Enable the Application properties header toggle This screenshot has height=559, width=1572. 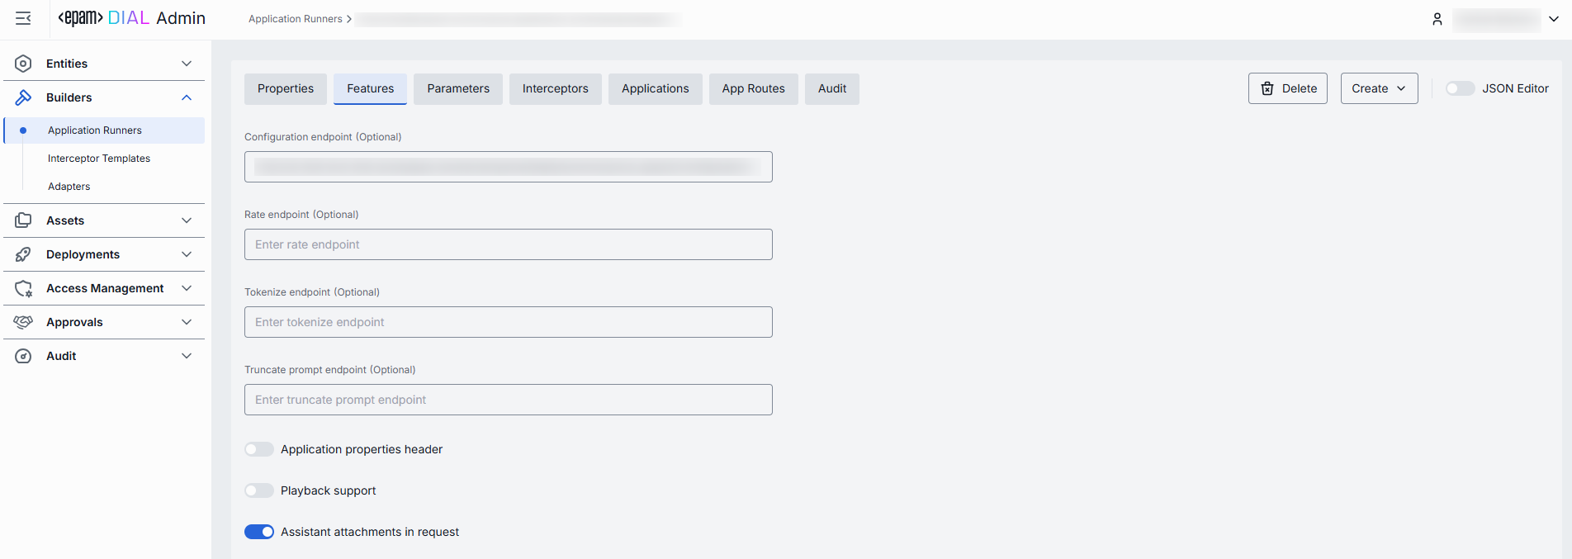coord(258,449)
